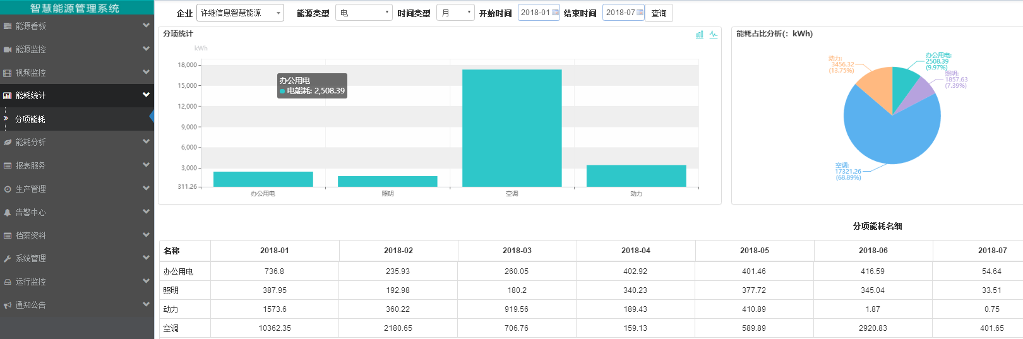
Task: Open the 时间类型 time type dropdown
Action: pyautogui.click(x=455, y=13)
